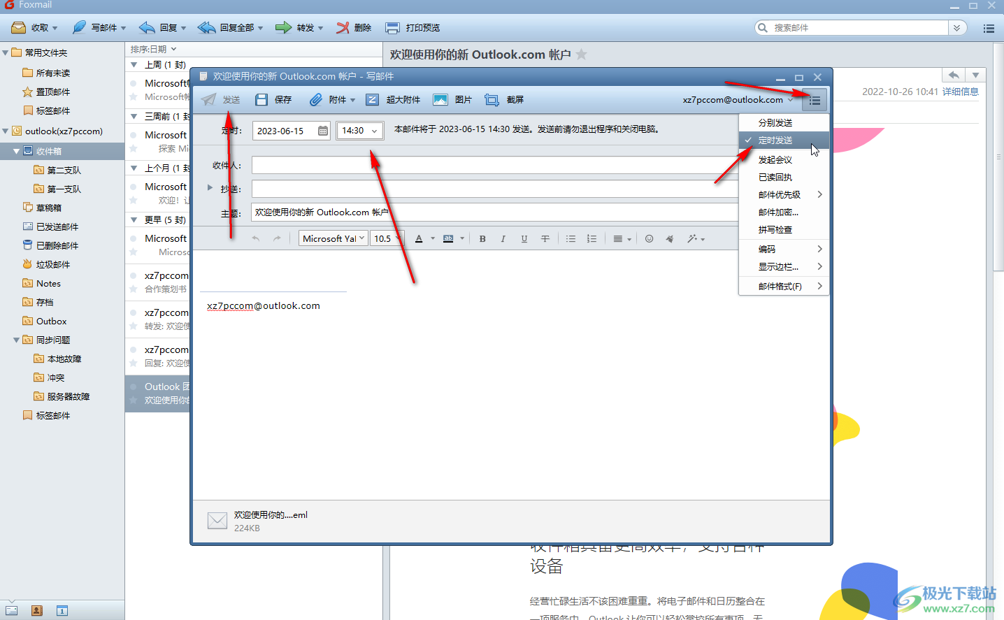The image size is (1004, 620).
Task: Click the emoji smiley icon
Action: click(649, 239)
